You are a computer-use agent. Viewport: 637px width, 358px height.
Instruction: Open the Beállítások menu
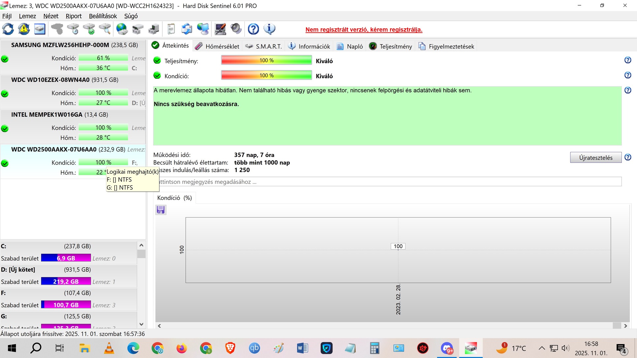pyautogui.click(x=103, y=16)
